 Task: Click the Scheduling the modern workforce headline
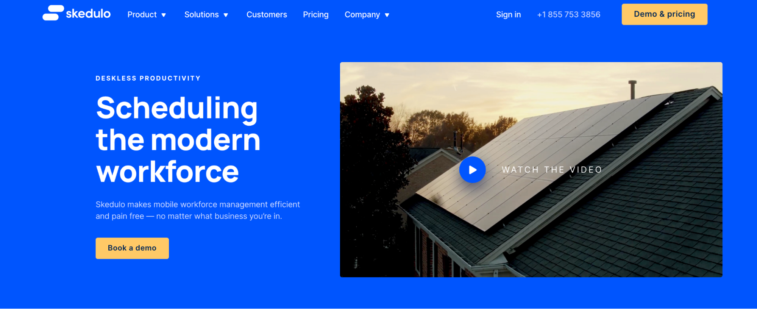[x=178, y=139]
